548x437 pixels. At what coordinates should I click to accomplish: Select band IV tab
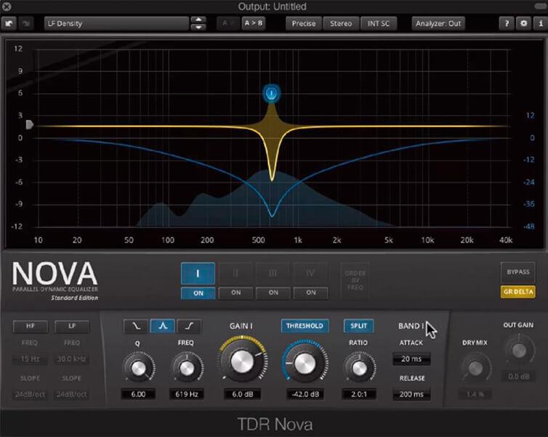pyautogui.click(x=310, y=273)
